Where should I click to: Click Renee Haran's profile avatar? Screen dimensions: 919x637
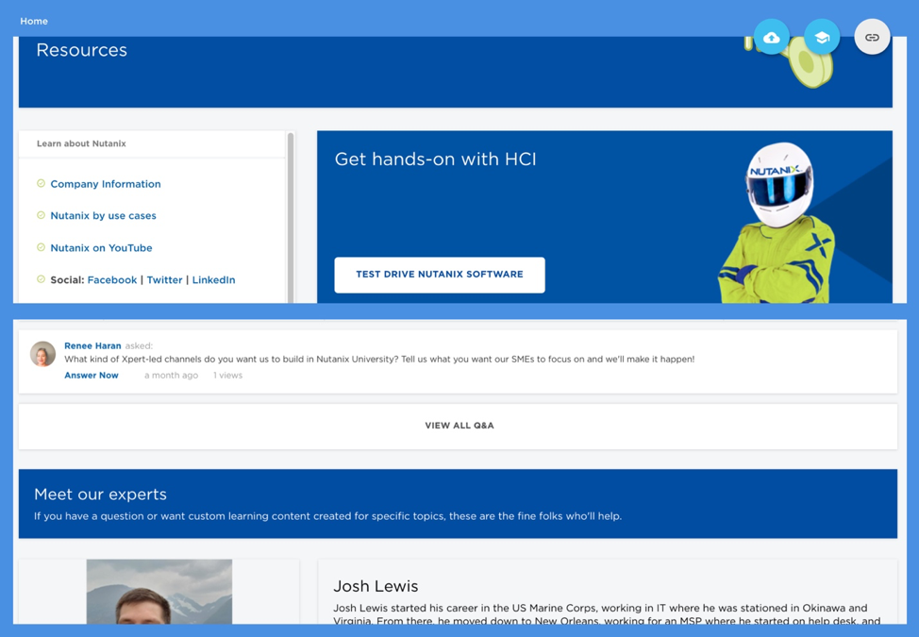click(42, 355)
